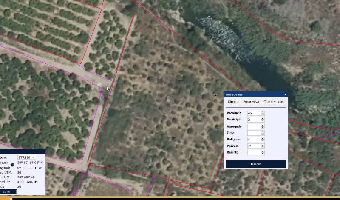340x200 pixels.
Task: Click the Provincia input field
Action: coord(254,113)
